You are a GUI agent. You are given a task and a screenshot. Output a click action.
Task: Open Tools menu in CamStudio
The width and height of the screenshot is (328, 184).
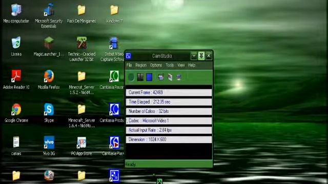(170, 65)
